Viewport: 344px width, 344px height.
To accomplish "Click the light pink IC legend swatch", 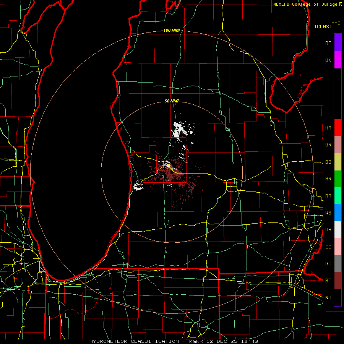I will [338, 247].
